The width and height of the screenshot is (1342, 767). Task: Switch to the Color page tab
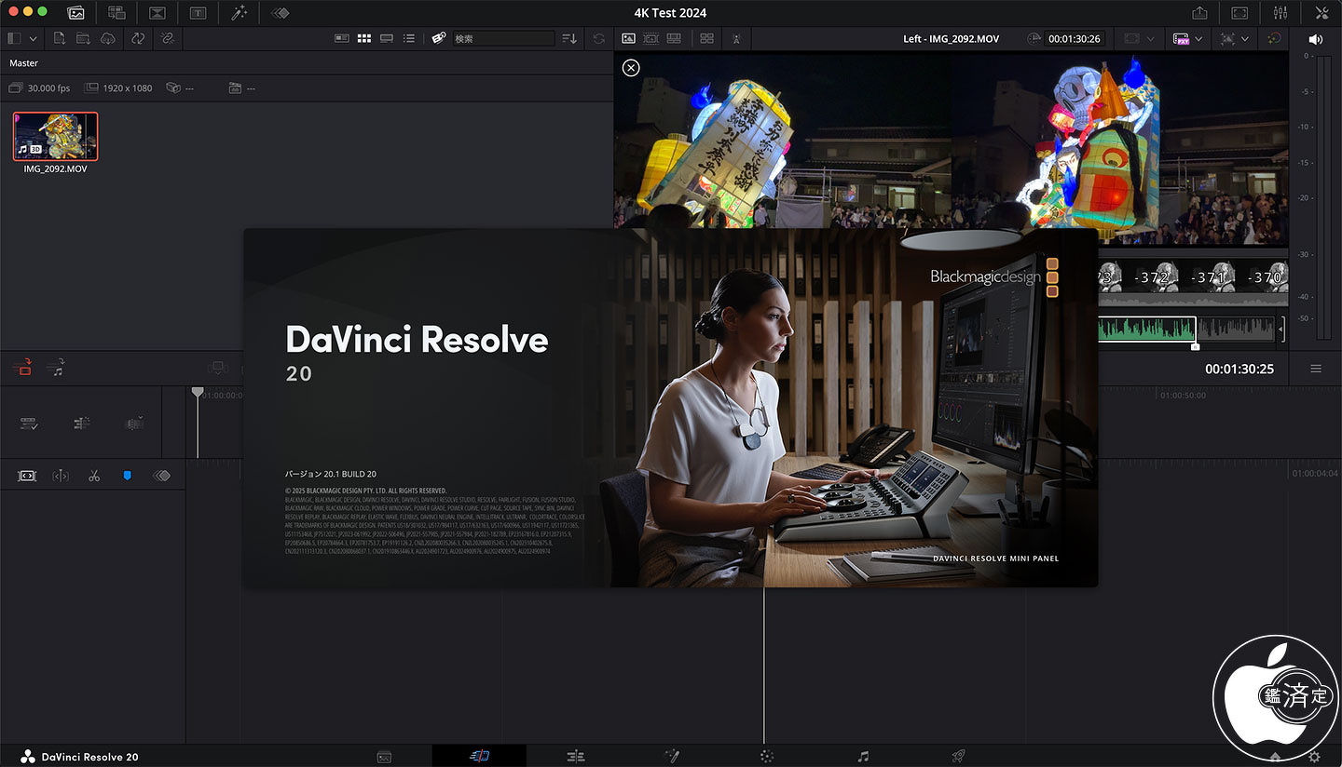tap(767, 757)
